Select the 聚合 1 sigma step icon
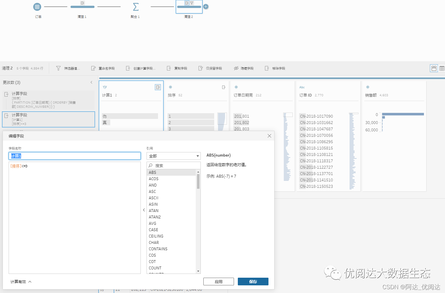Image resolution: width=445 pixels, height=293 pixels. 136,7
